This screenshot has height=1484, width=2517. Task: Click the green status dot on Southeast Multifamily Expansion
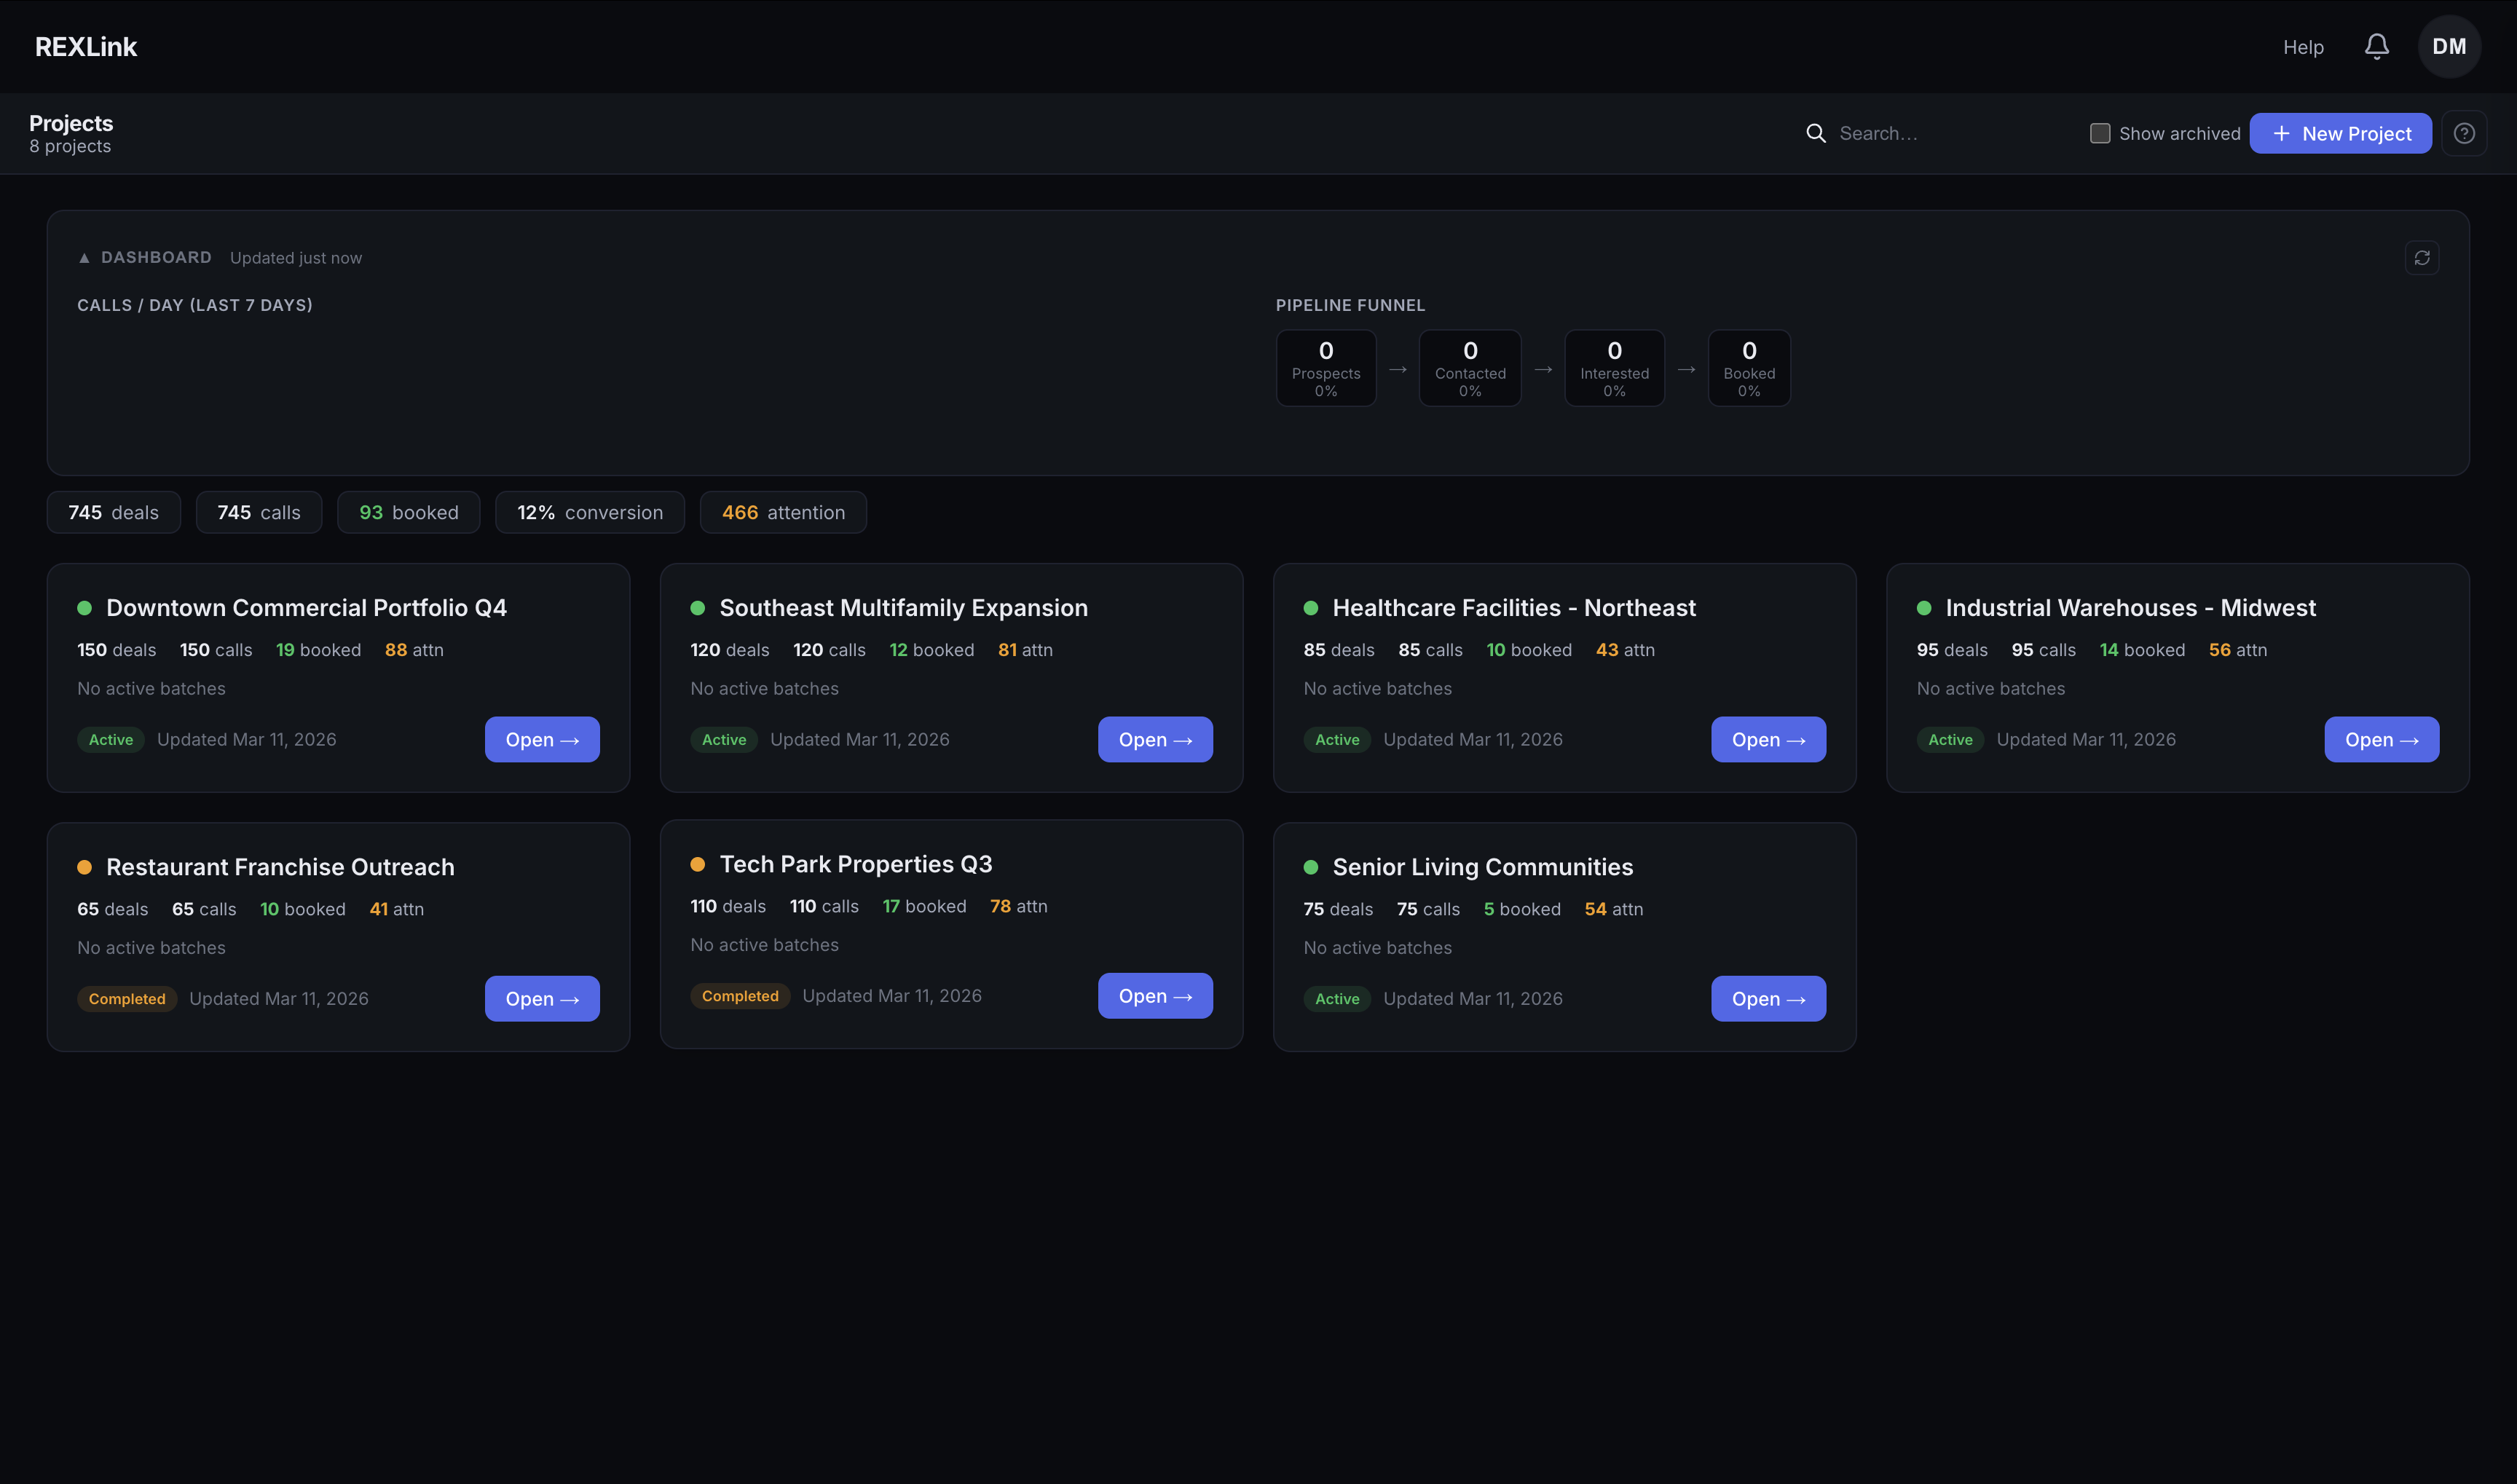[x=697, y=607]
